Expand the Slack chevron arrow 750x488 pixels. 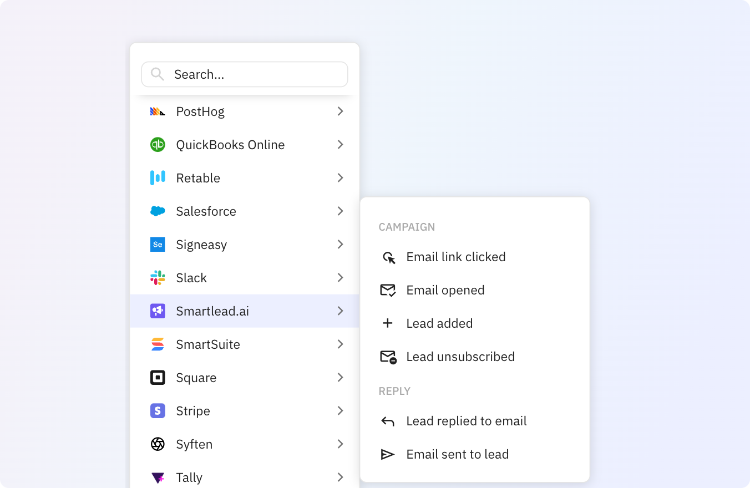[340, 278]
